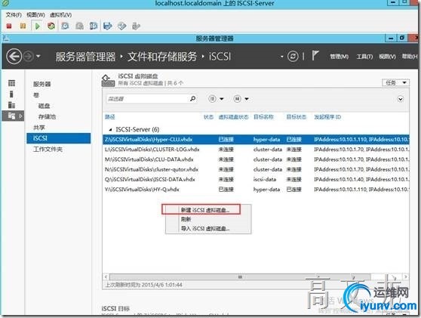Click the 路径 column header
This screenshot has width=421, height=318.
pos(110,117)
